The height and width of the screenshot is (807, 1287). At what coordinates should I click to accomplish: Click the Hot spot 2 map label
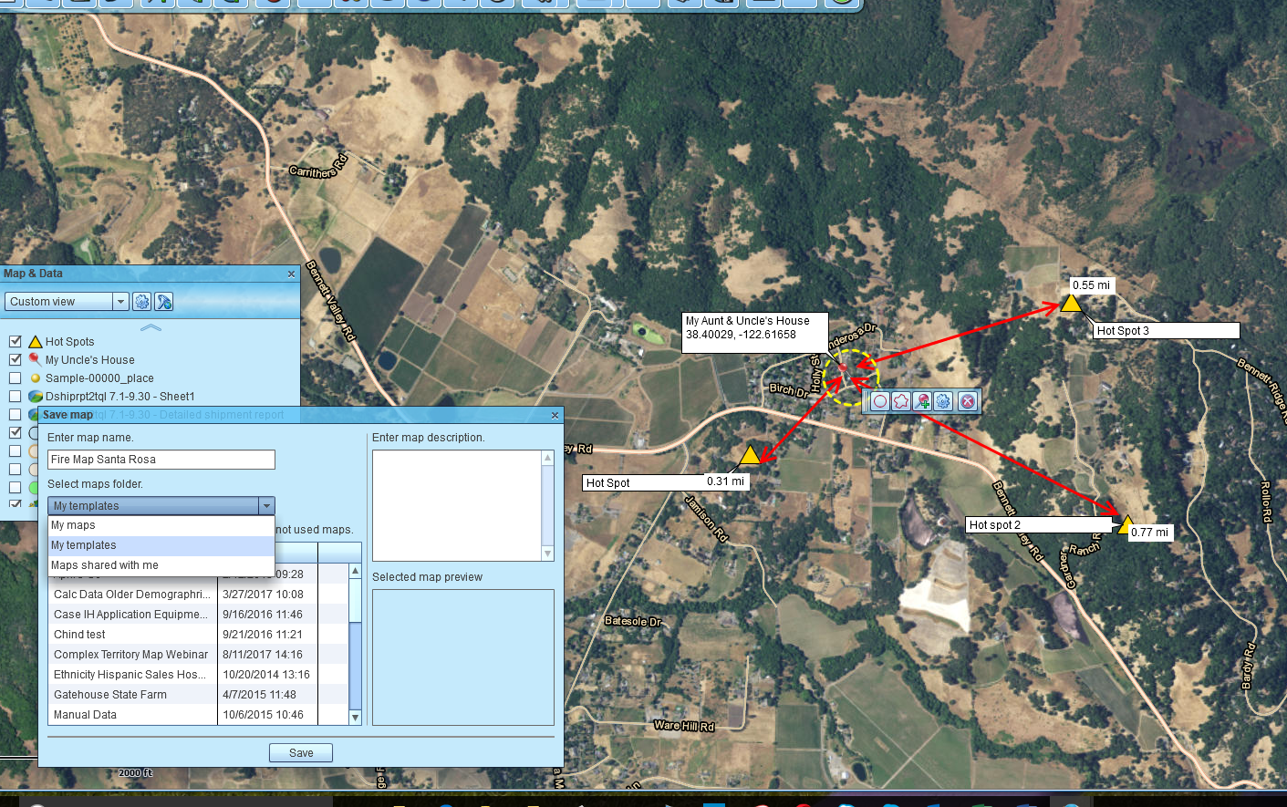pyautogui.click(x=1040, y=525)
